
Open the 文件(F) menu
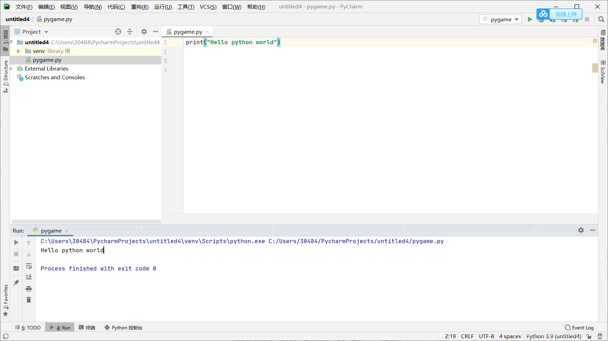pyautogui.click(x=24, y=7)
